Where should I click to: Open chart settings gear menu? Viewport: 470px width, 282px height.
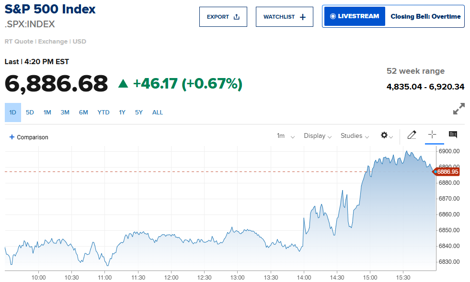click(385, 135)
